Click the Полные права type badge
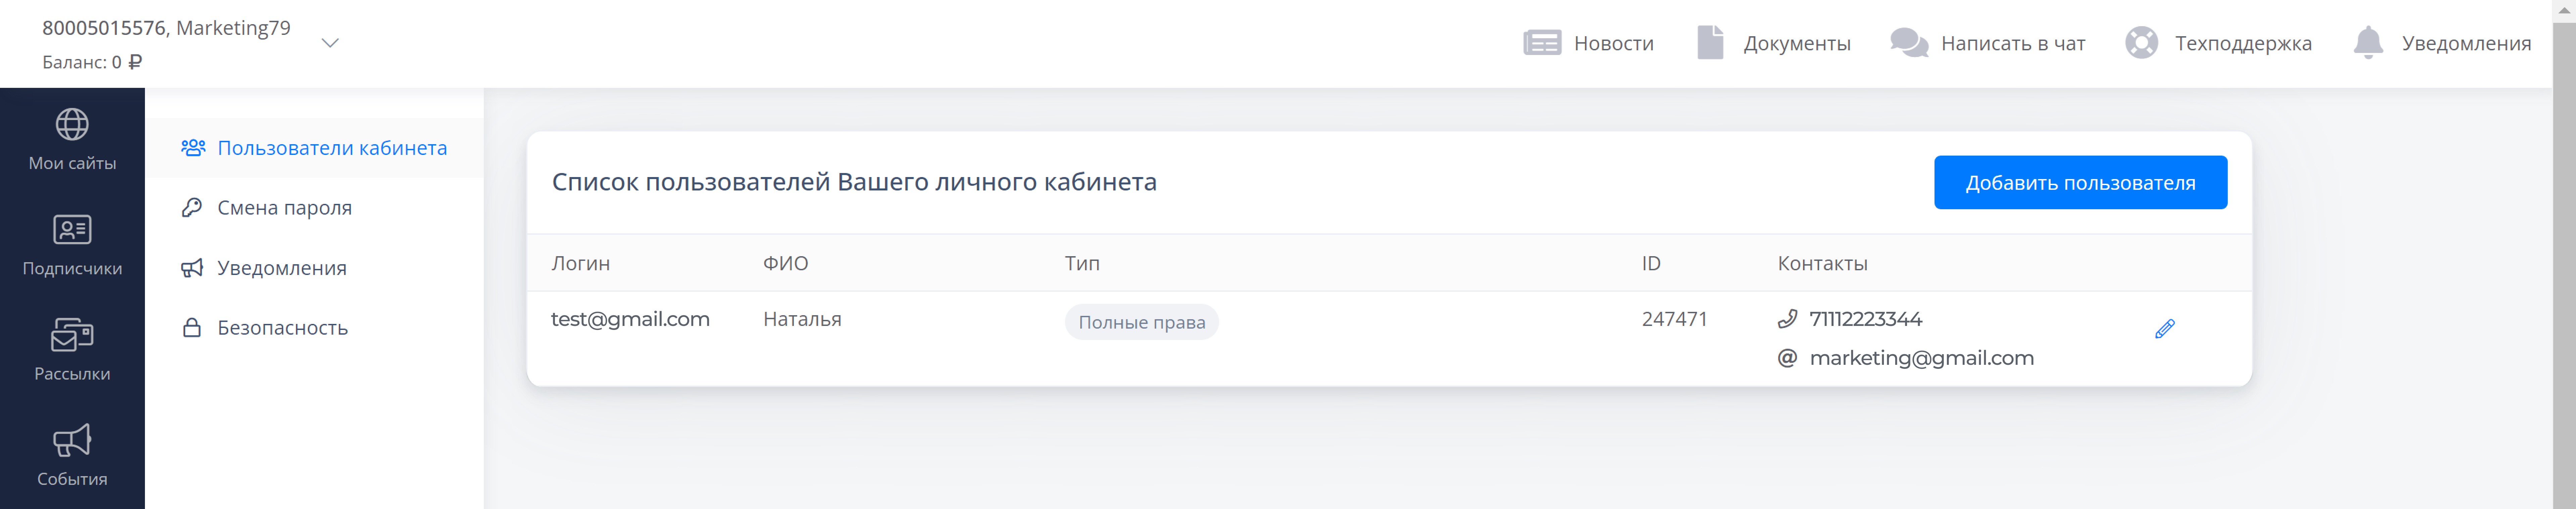This screenshot has height=509, width=2576. tap(1141, 322)
